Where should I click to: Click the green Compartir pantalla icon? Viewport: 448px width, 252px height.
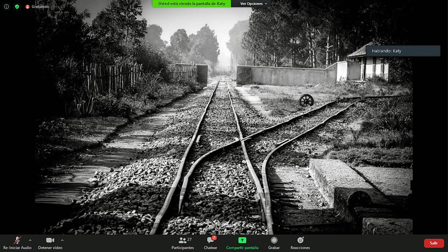click(x=242, y=240)
